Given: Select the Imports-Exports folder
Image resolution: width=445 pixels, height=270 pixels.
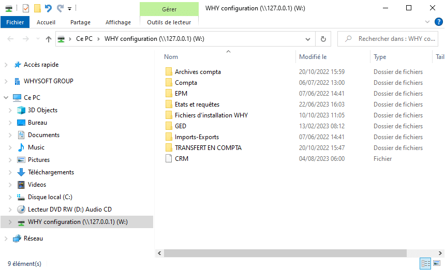Looking at the screenshot, I should [197, 137].
